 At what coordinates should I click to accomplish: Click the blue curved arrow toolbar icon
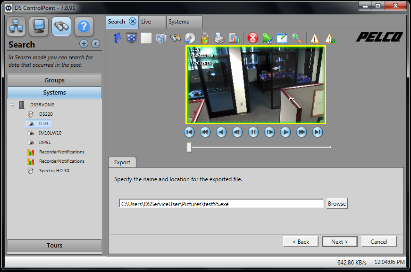117,38
